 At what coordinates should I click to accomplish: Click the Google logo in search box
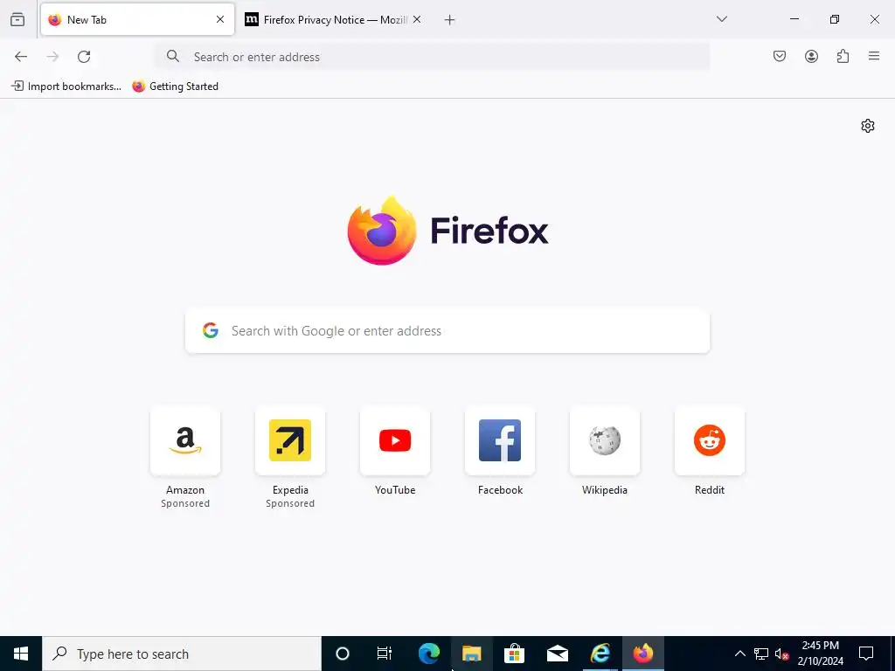click(x=211, y=330)
